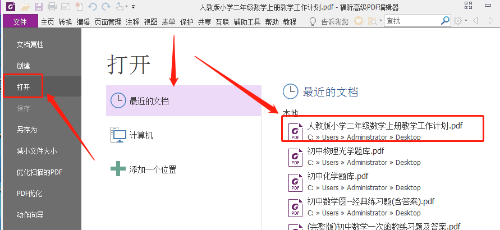Click the PDF icon beside 初中物理光学题库.pdf
Viewport: 500px width, 230px height.
295,157
